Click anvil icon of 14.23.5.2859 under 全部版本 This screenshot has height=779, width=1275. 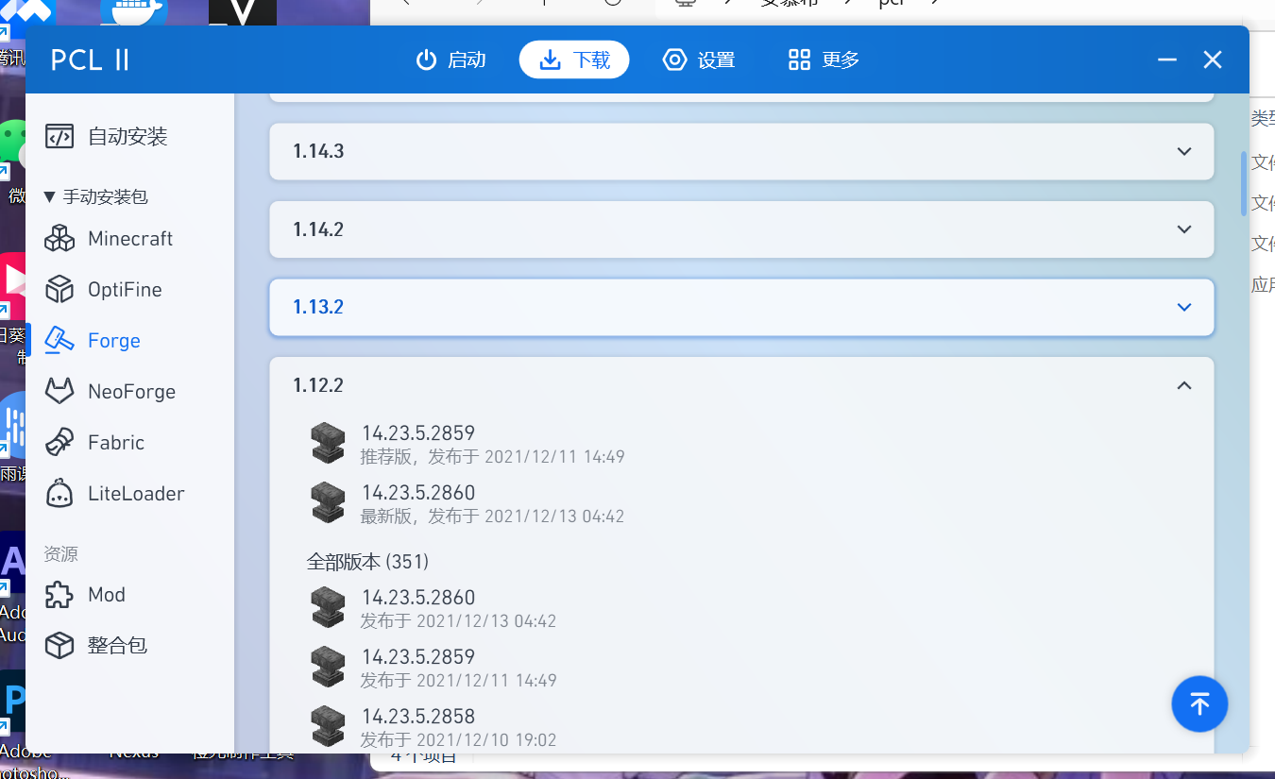[x=329, y=667]
